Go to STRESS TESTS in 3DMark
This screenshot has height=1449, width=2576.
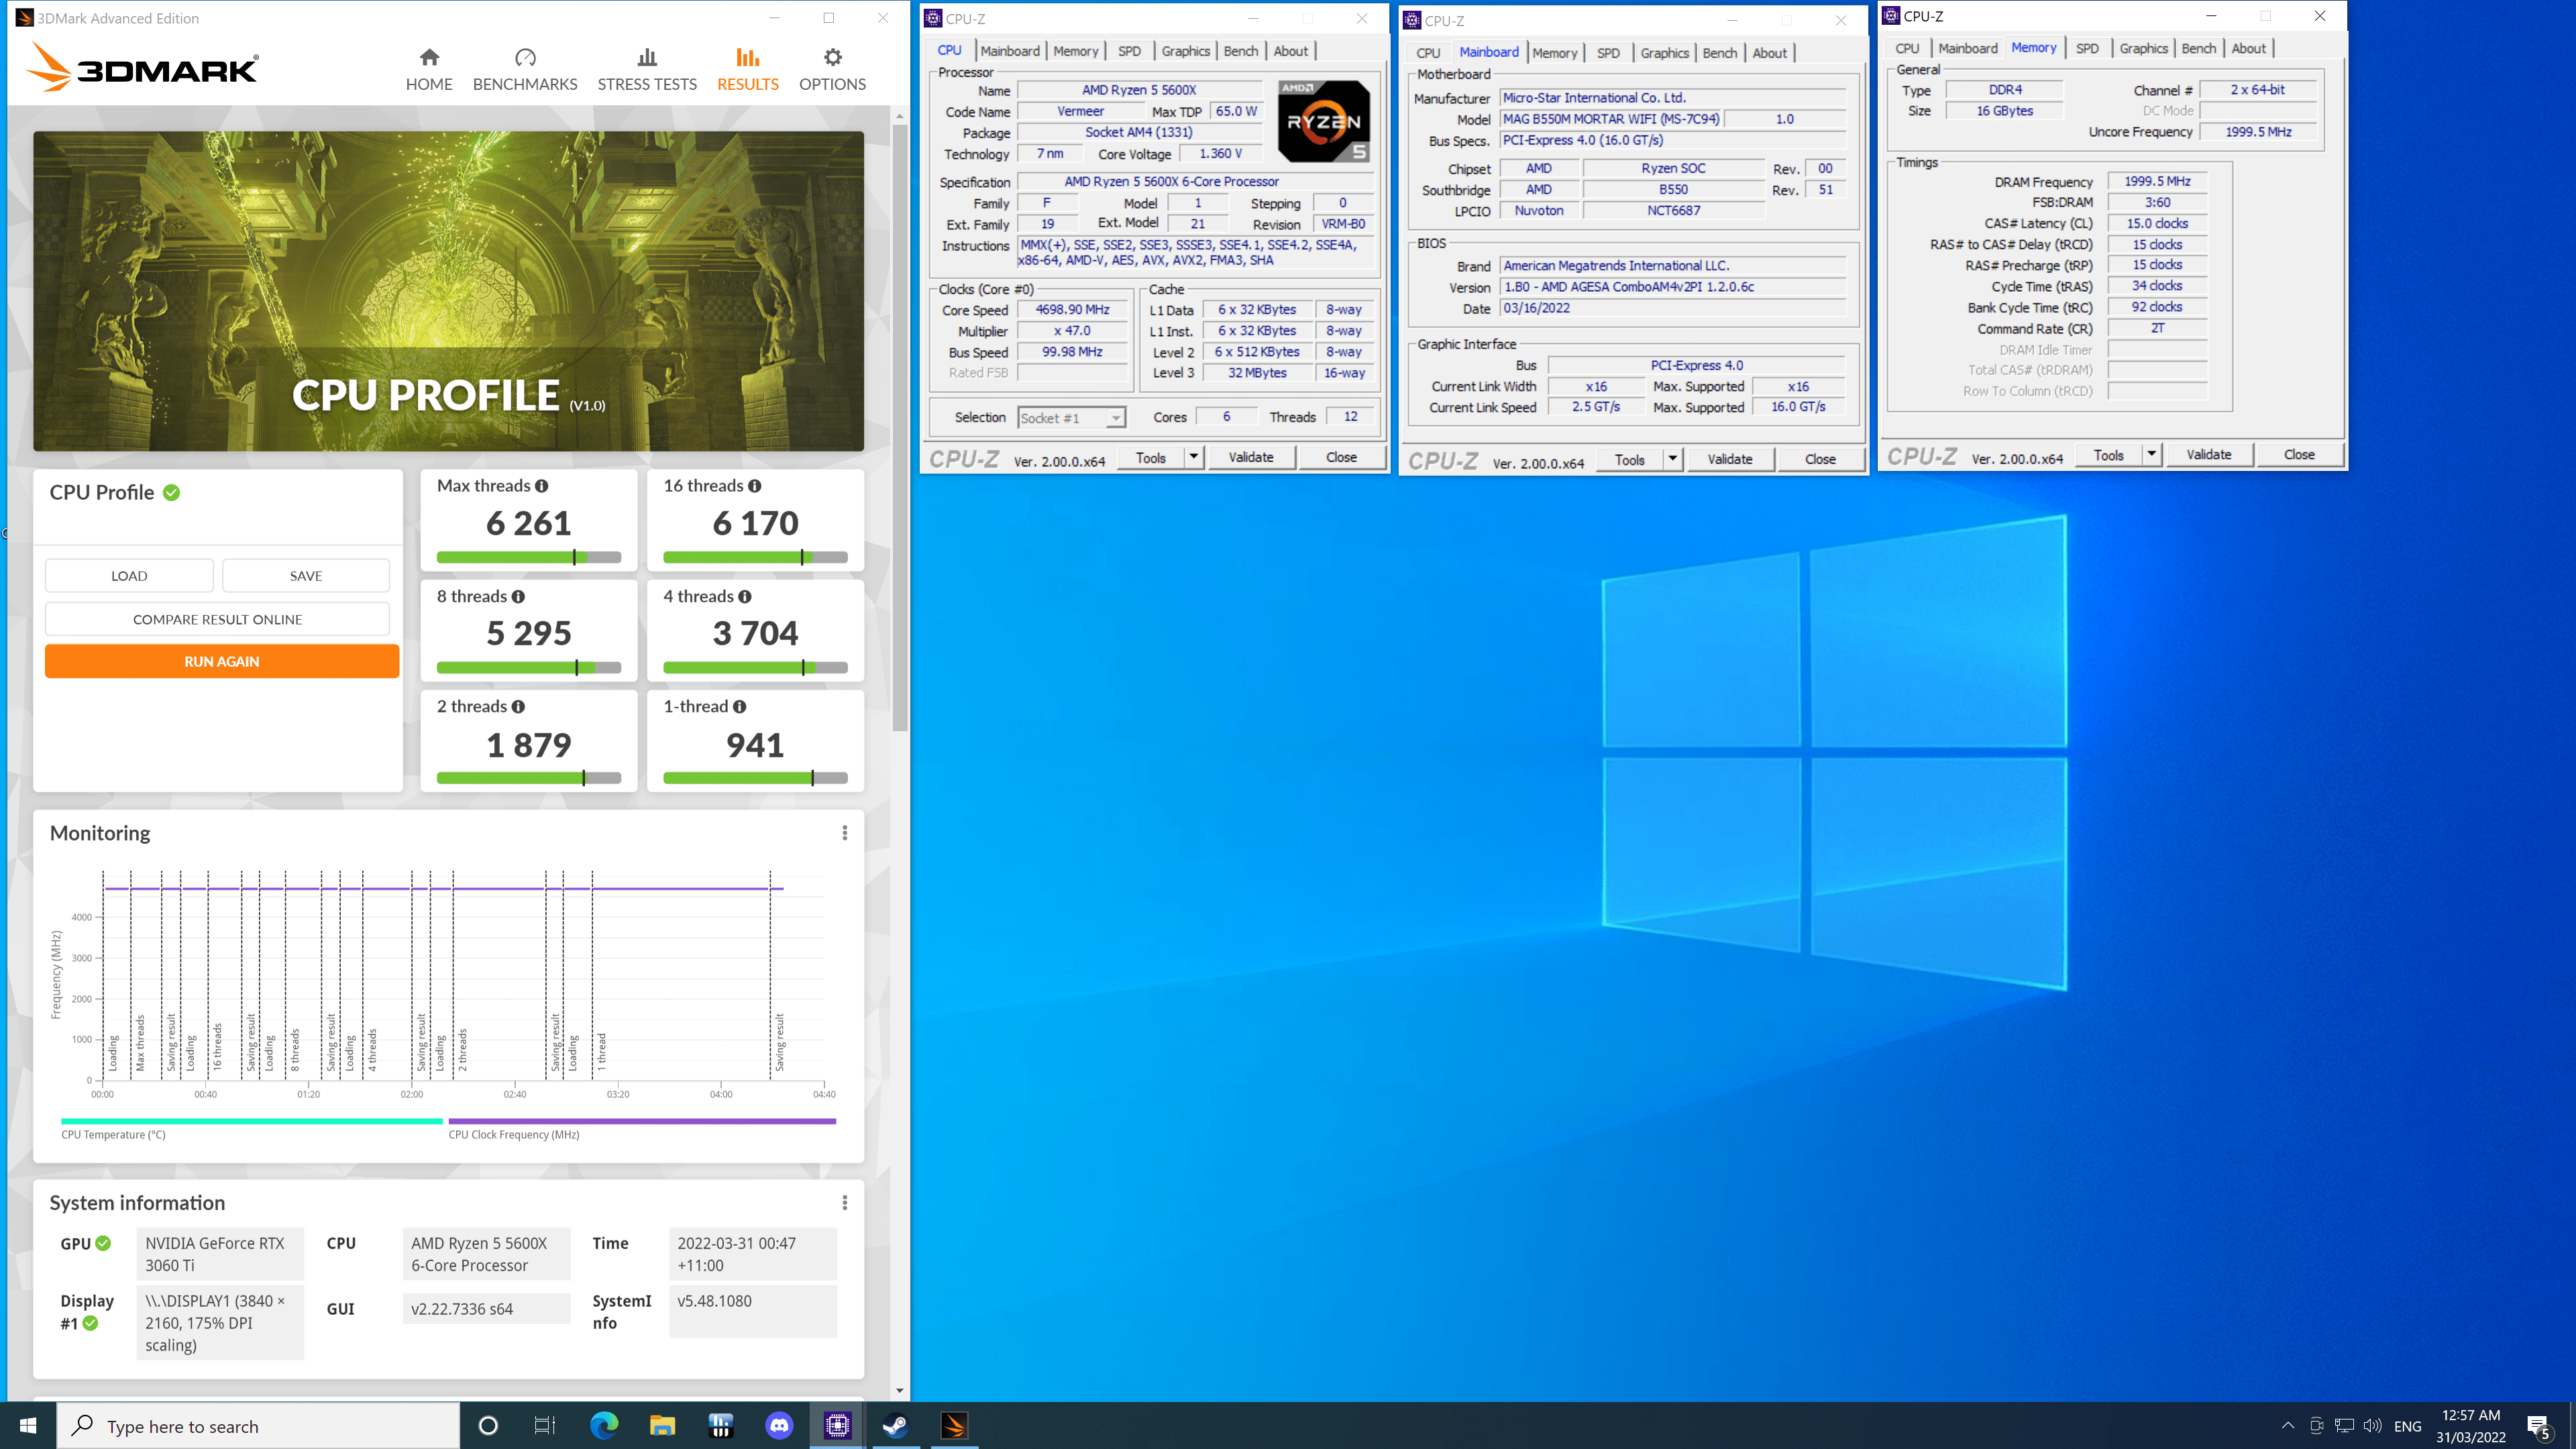[x=647, y=70]
